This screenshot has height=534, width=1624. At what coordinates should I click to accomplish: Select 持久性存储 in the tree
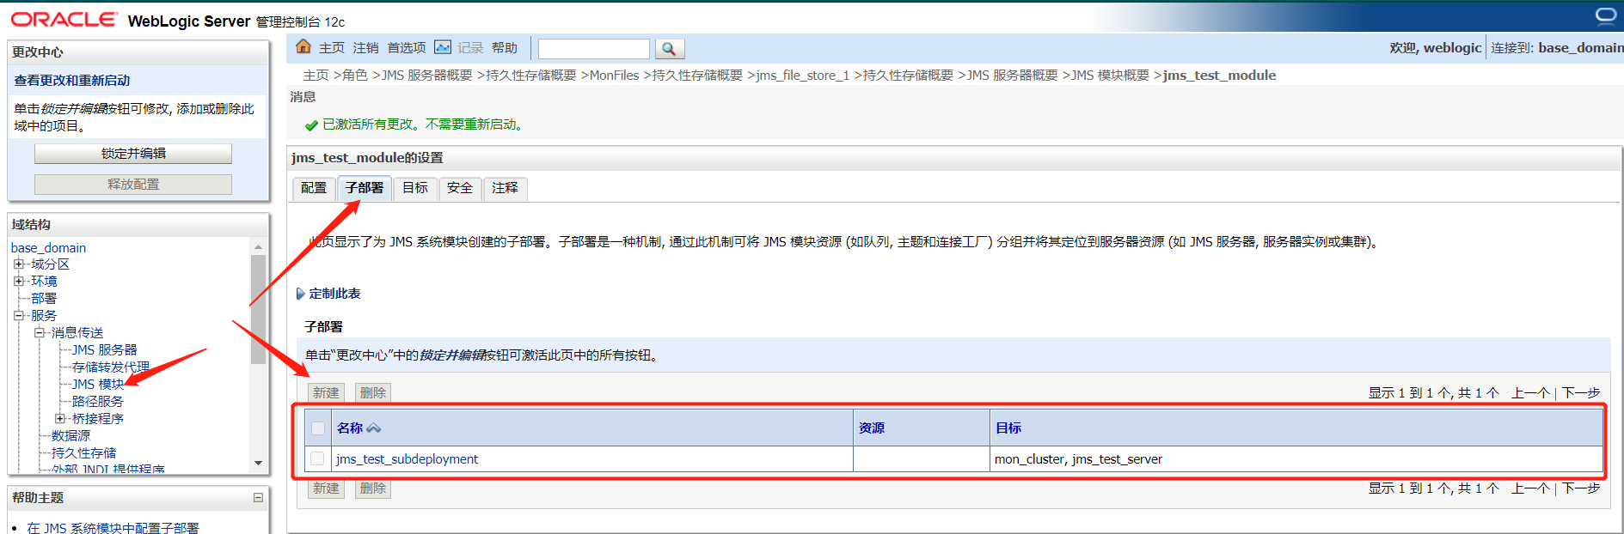83,453
